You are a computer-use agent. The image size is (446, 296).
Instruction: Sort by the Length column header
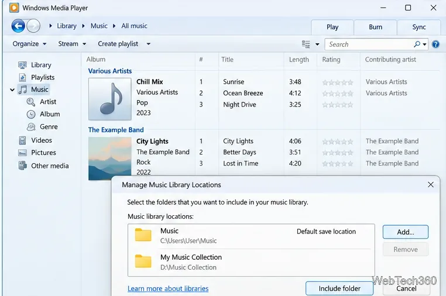click(x=299, y=60)
